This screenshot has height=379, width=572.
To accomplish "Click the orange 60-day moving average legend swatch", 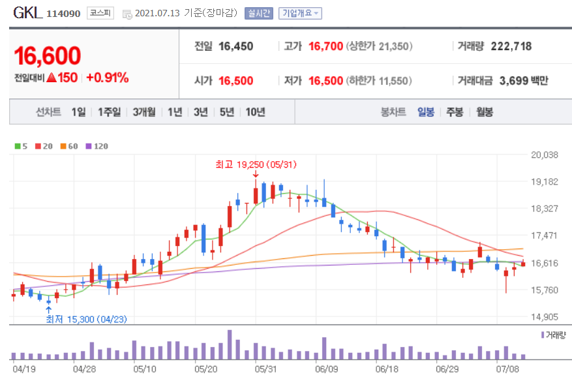I will click(x=63, y=146).
